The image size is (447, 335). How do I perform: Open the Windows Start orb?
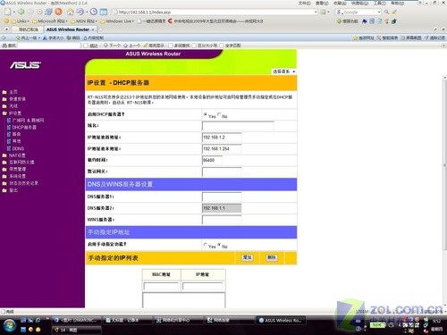pyautogui.click(x=10, y=325)
